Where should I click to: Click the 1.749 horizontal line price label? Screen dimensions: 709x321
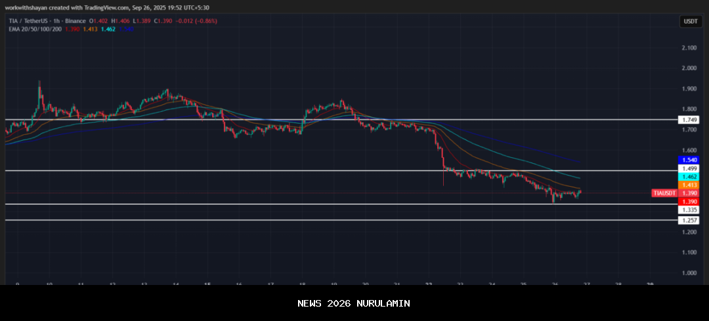tap(689, 120)
